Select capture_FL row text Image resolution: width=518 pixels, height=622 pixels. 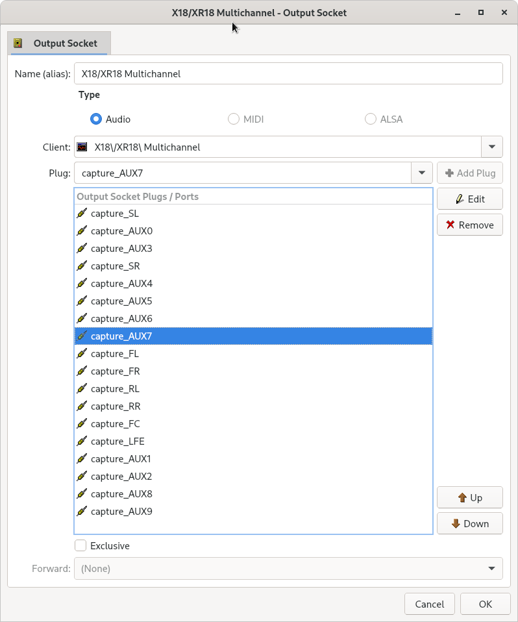pos(115,353)
